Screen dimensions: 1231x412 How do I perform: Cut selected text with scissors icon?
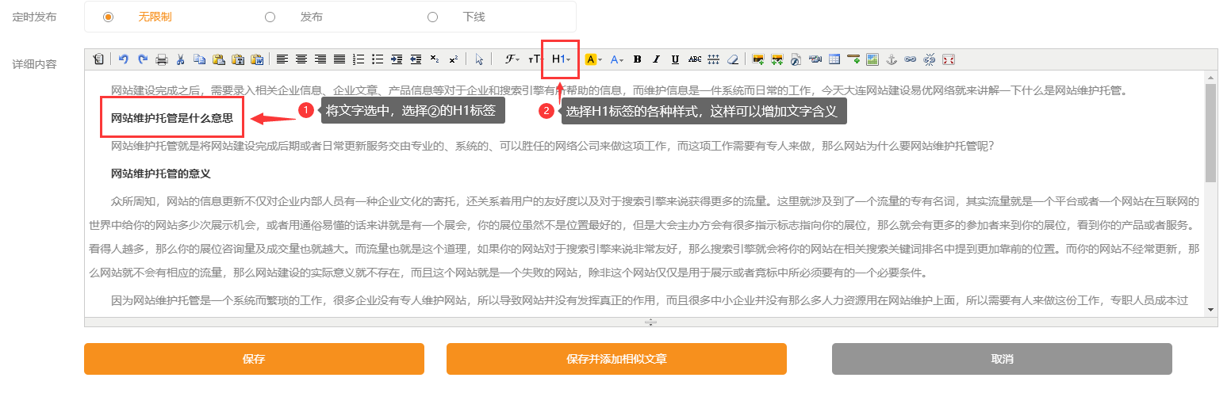[x=180, y=59]
